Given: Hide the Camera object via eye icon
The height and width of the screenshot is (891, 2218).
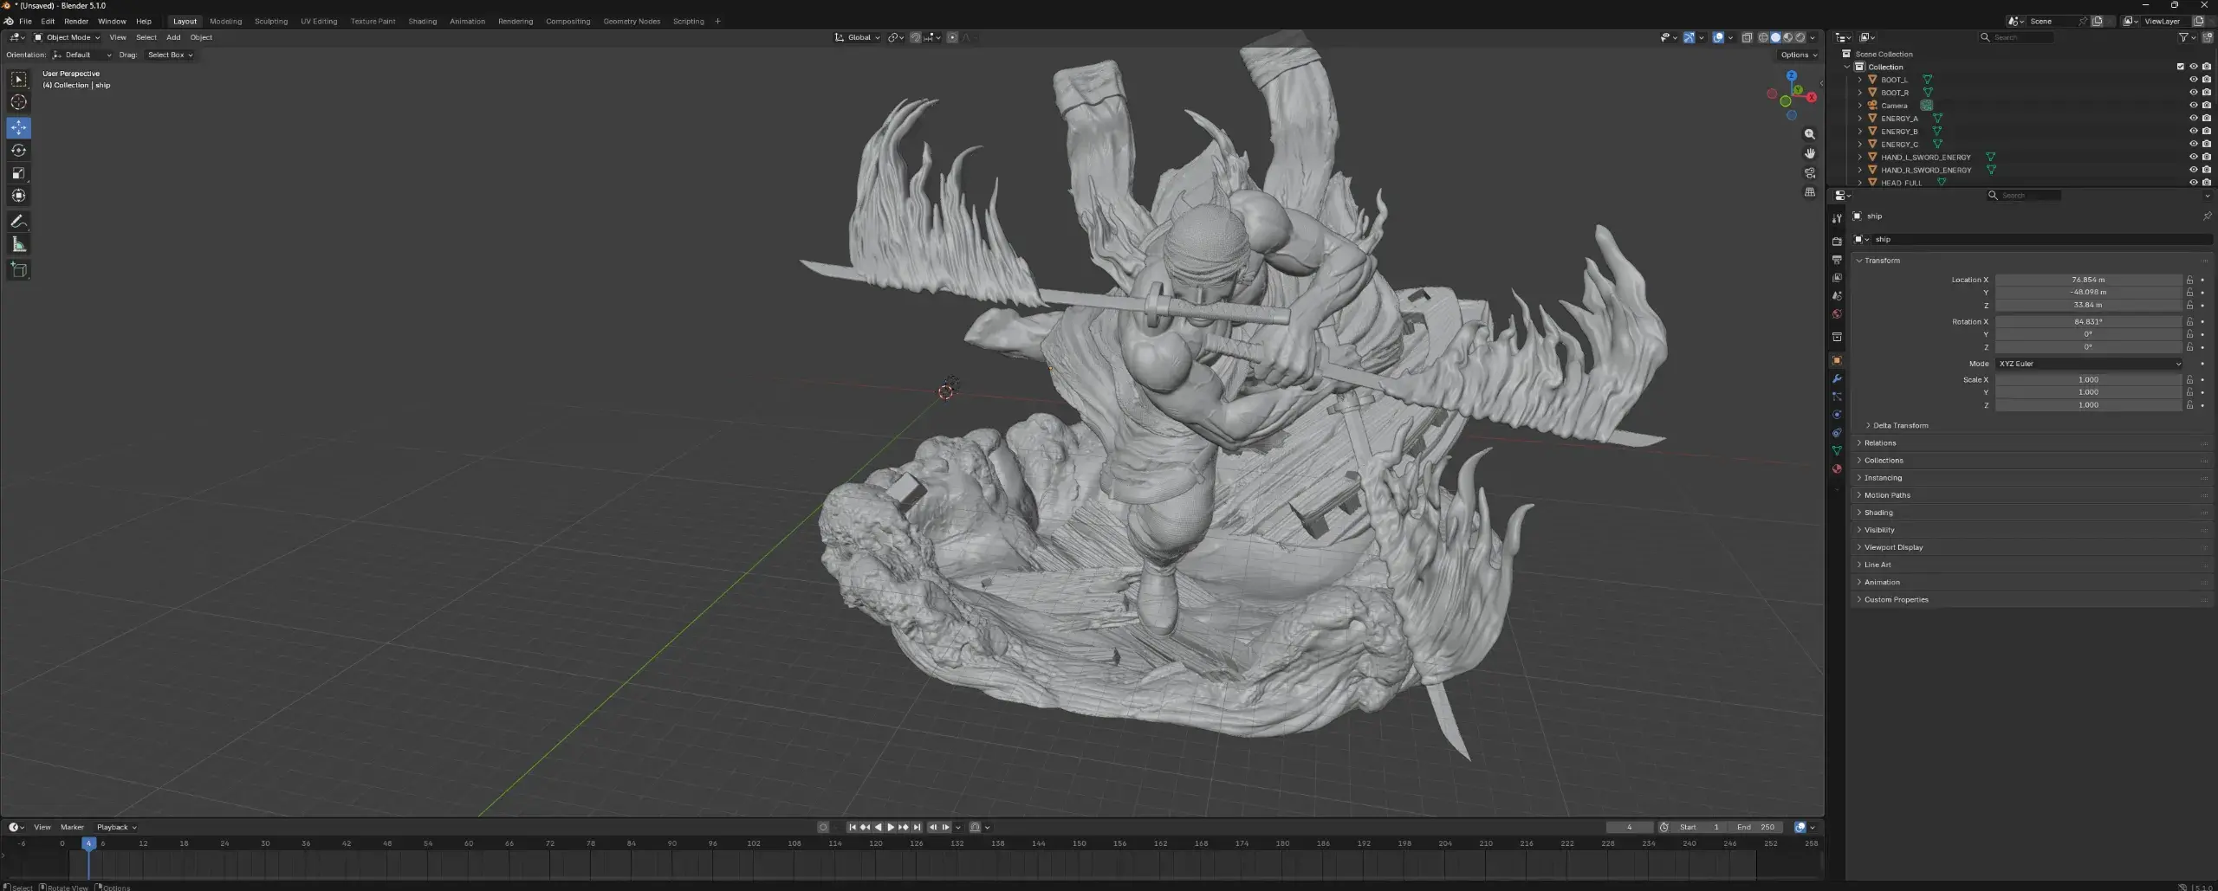Looking at the screenshot, I should pos(2193,106).
